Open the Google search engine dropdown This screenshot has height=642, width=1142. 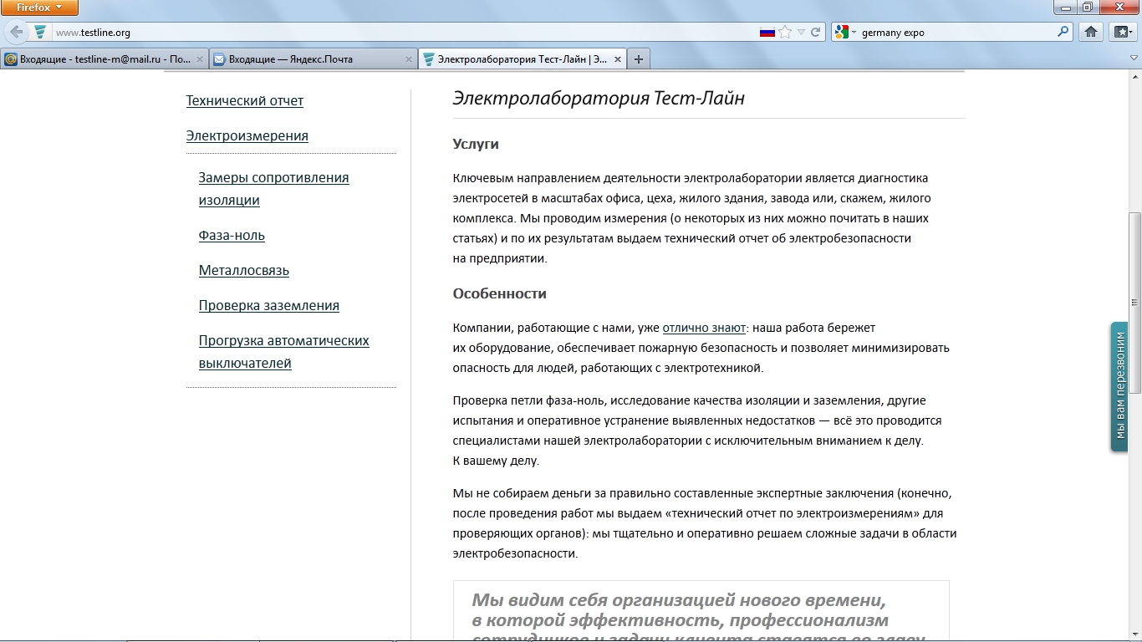click(x=845, y=33)
